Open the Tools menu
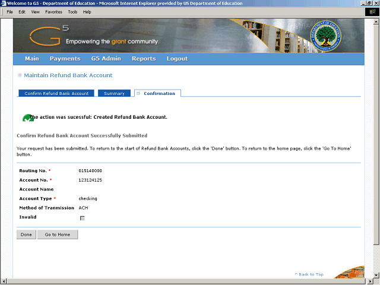Image resolution: width=380 pixels, height=285 pixels. [x=72, y=12]
